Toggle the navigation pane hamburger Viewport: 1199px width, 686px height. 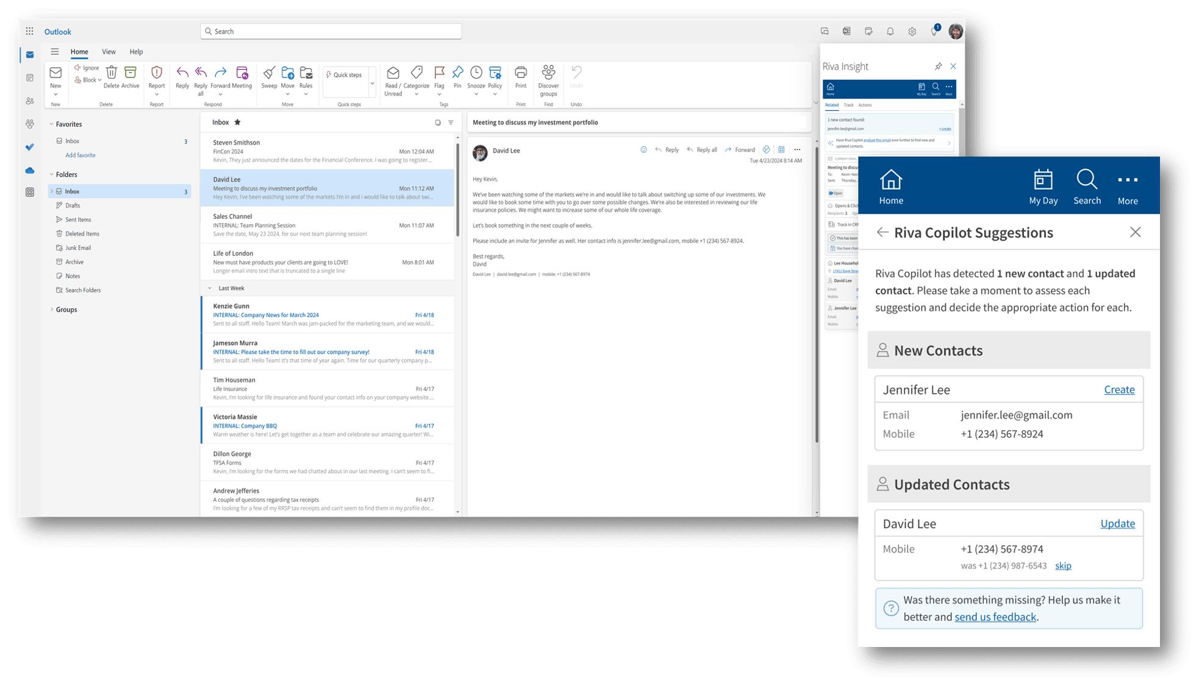point(55,52)
